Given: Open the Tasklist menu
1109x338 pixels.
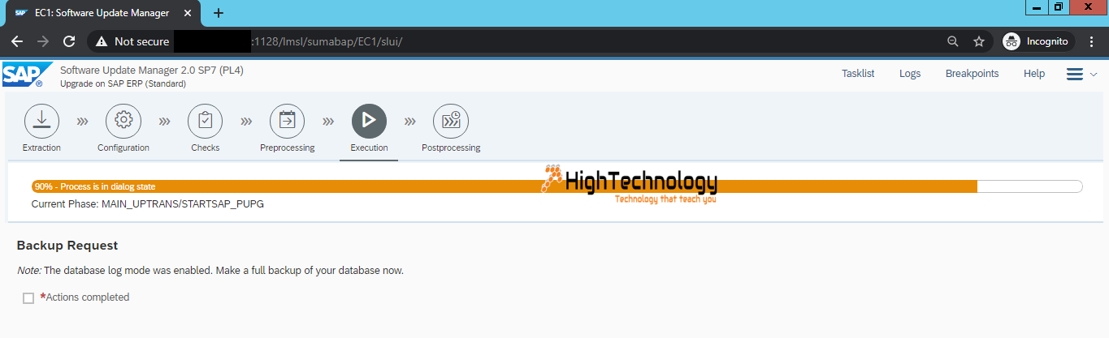Looking at the screenshot, I should pyautogui.click(x=858, y=74).
